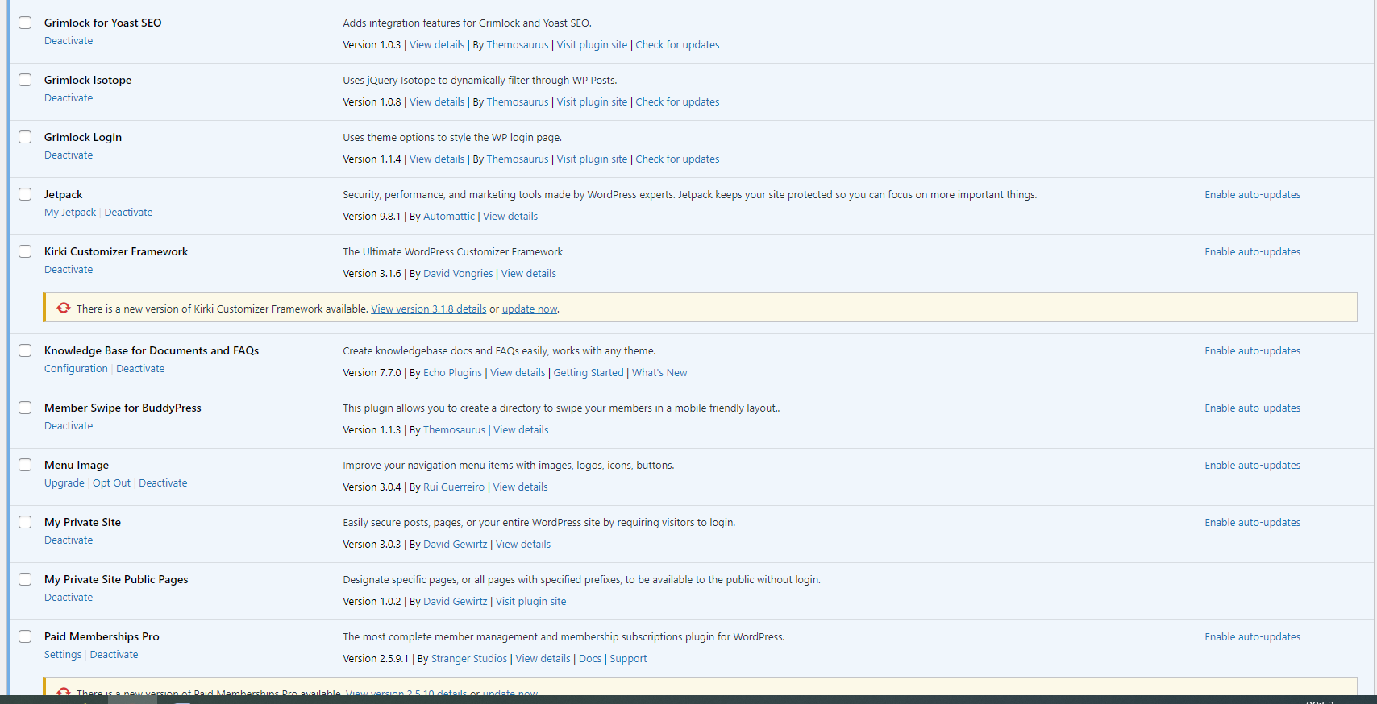Open Stranger Studios author link
This screenshot has height=704, width=1377.
click(x=469, y=659)
